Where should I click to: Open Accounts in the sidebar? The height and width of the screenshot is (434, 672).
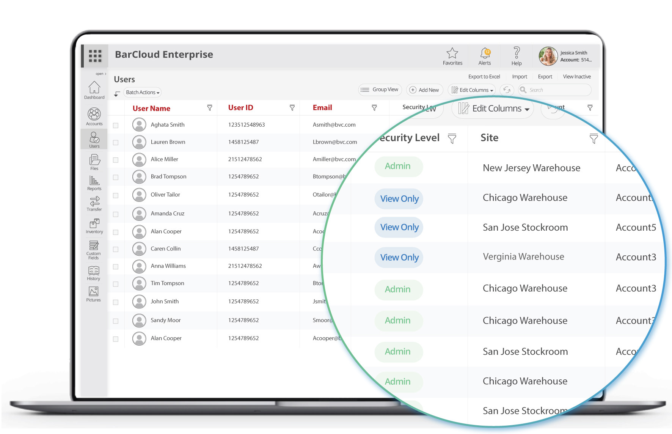click(94, 116)
